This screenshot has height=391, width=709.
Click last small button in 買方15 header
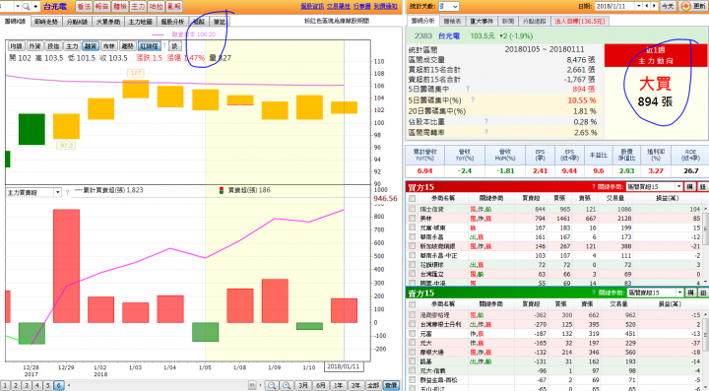tap(703, 187)
